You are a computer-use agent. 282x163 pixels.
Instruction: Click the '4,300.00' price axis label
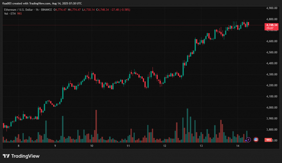[272, 74]
